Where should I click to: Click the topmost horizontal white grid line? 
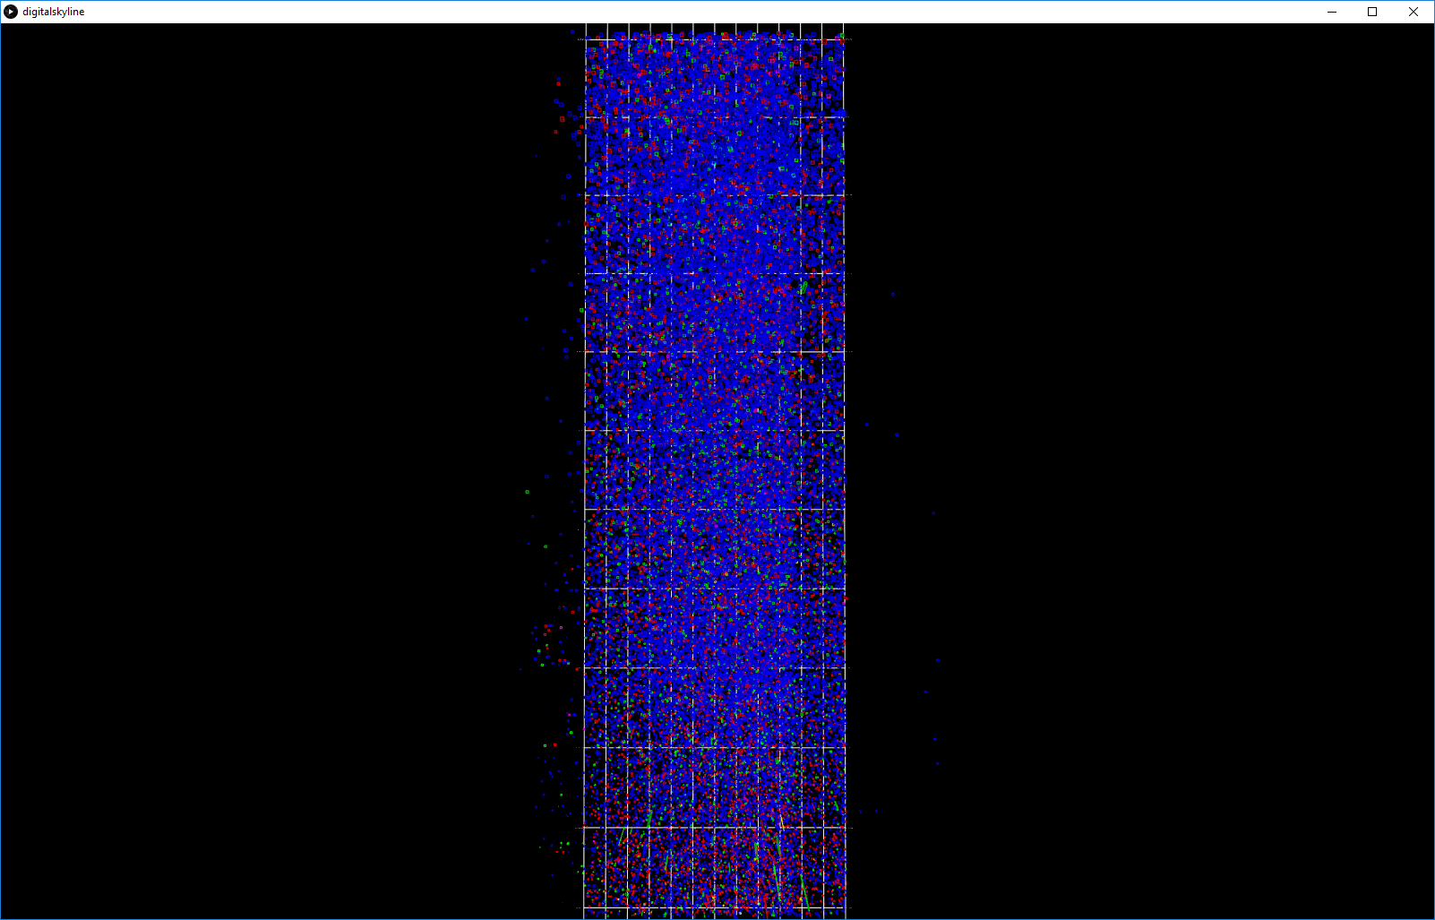pos(715,39)
